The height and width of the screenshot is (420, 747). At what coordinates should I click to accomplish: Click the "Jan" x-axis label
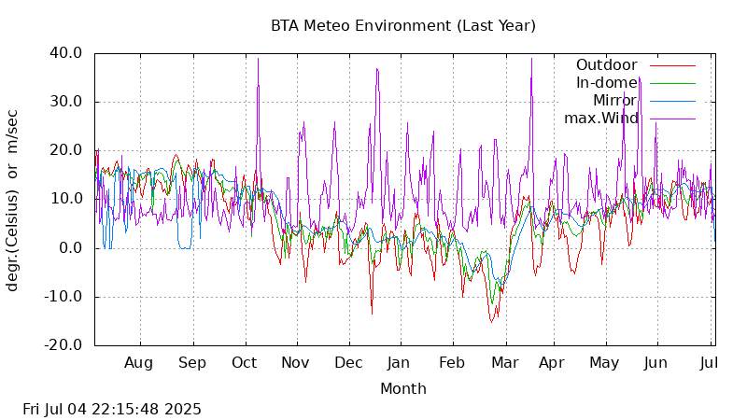point(399,363)
